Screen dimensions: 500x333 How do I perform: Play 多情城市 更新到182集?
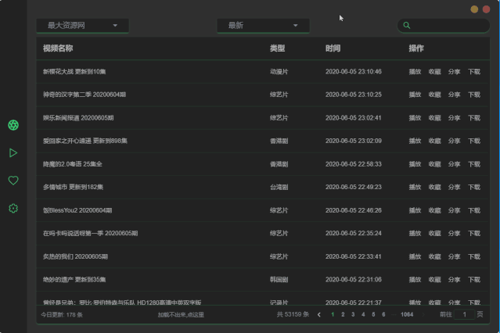click(x=415, y=187)
